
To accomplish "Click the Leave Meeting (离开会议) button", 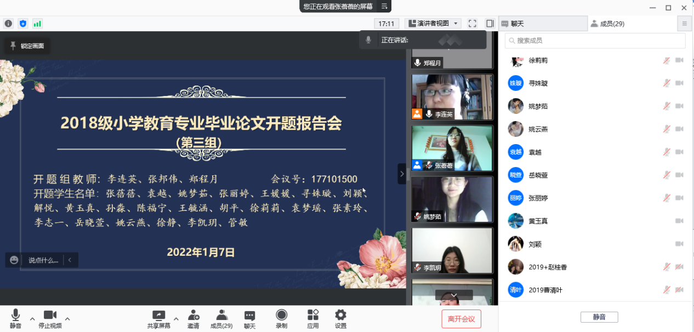I will pos(461,319).
